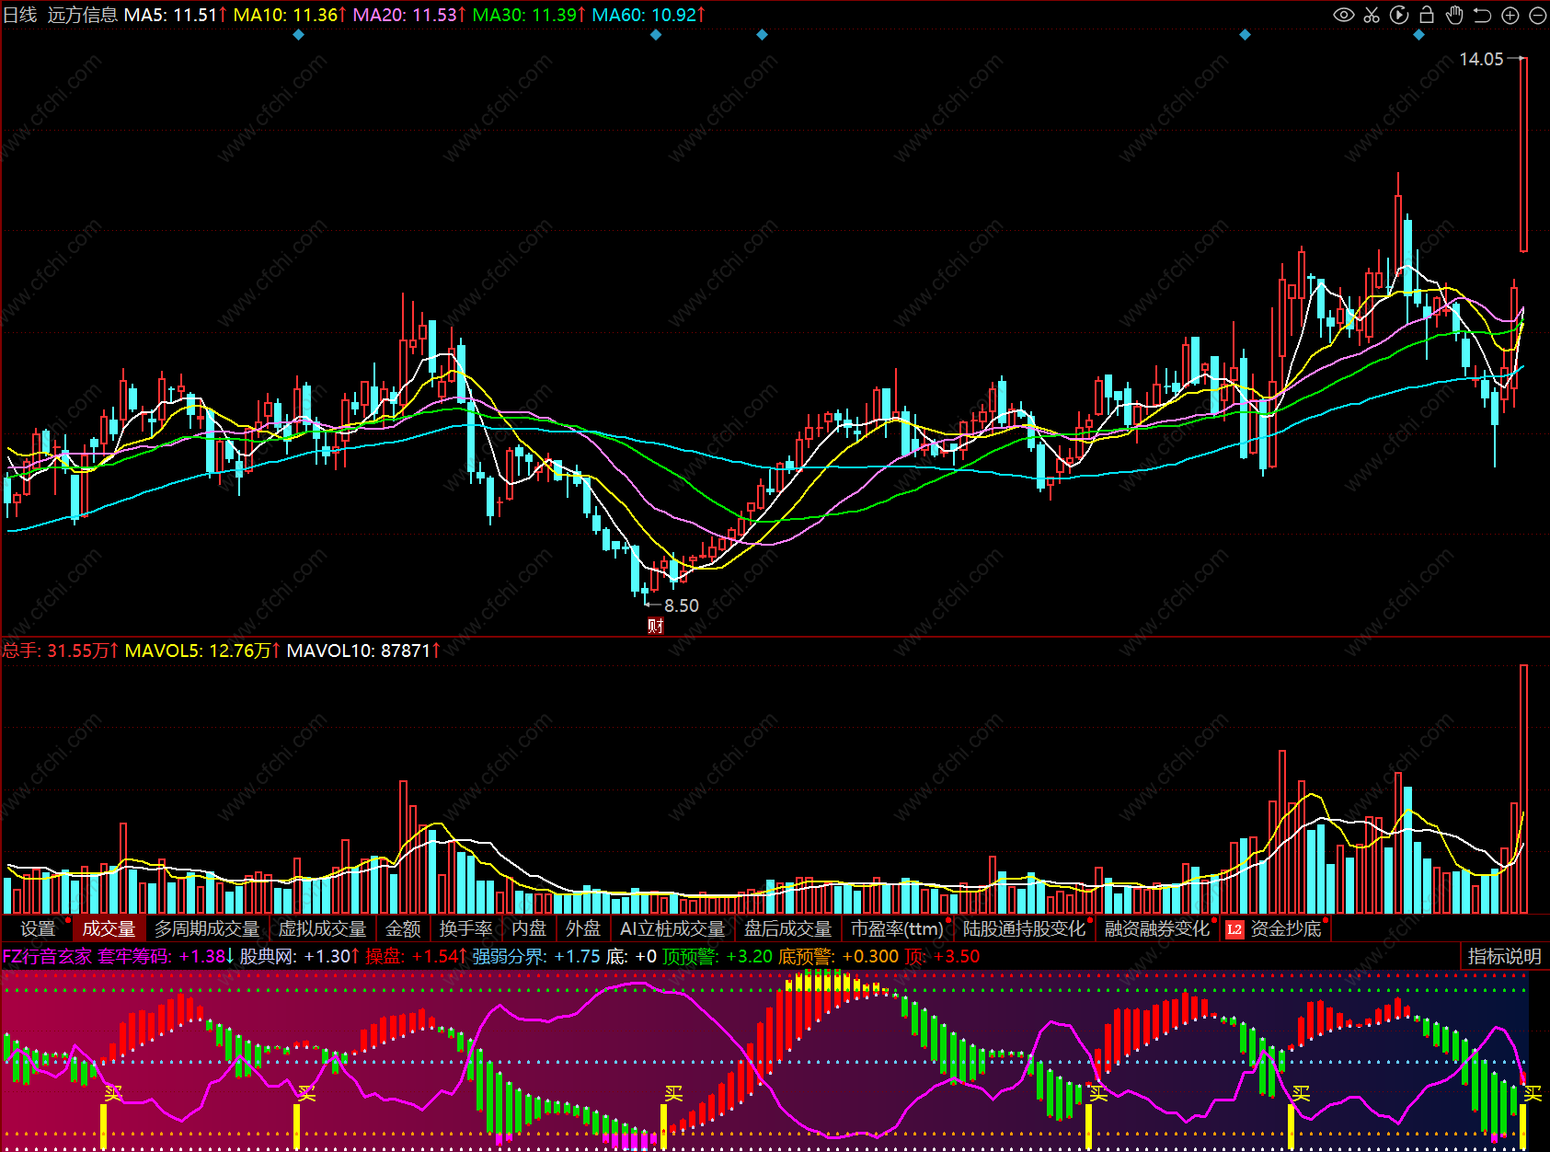Open the 融资融券变化 tab
Image resolution: width=1550 pixels, height=1152 pixels.
point(1157,929)
